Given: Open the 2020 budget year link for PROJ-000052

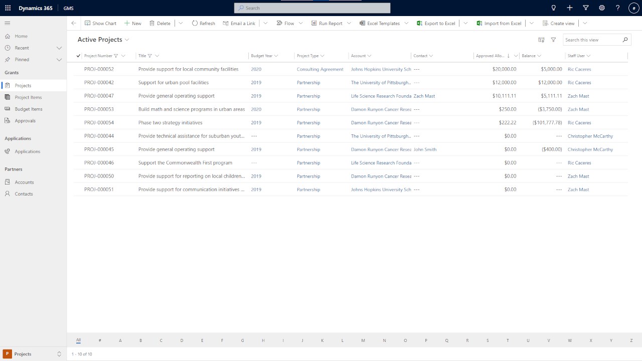Looking at the screenshot, I should [256, 69].
